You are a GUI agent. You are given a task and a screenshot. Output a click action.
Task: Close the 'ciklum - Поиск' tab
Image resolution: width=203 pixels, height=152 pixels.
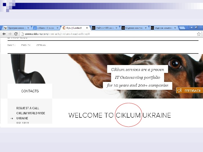[58, 28]
